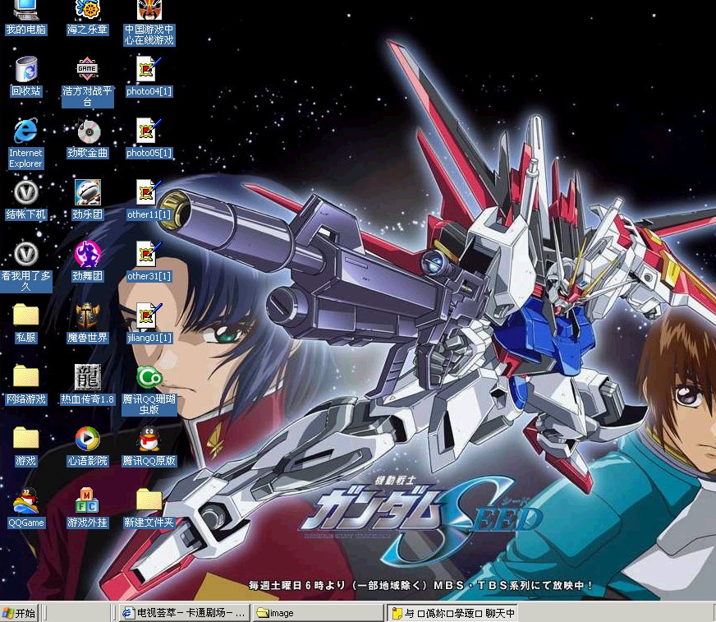Launch 腾讯QQ原版 penguin icon
The height and width of the screenshot is (622, 716).
coord(149,440)
